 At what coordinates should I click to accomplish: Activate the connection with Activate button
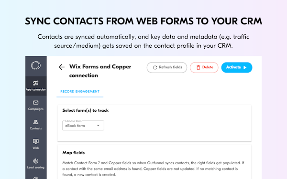(x=237, y=67)
